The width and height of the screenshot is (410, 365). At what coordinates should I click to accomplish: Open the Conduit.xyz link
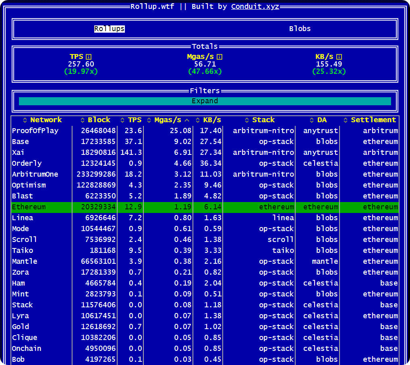pos(255,6)
